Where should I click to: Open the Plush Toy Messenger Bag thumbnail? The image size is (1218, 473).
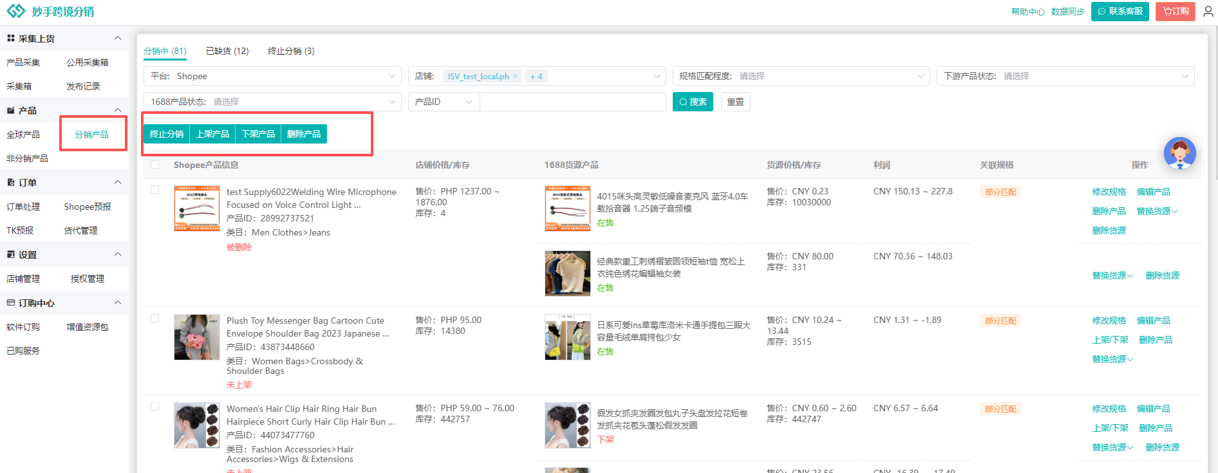[197, 337]
